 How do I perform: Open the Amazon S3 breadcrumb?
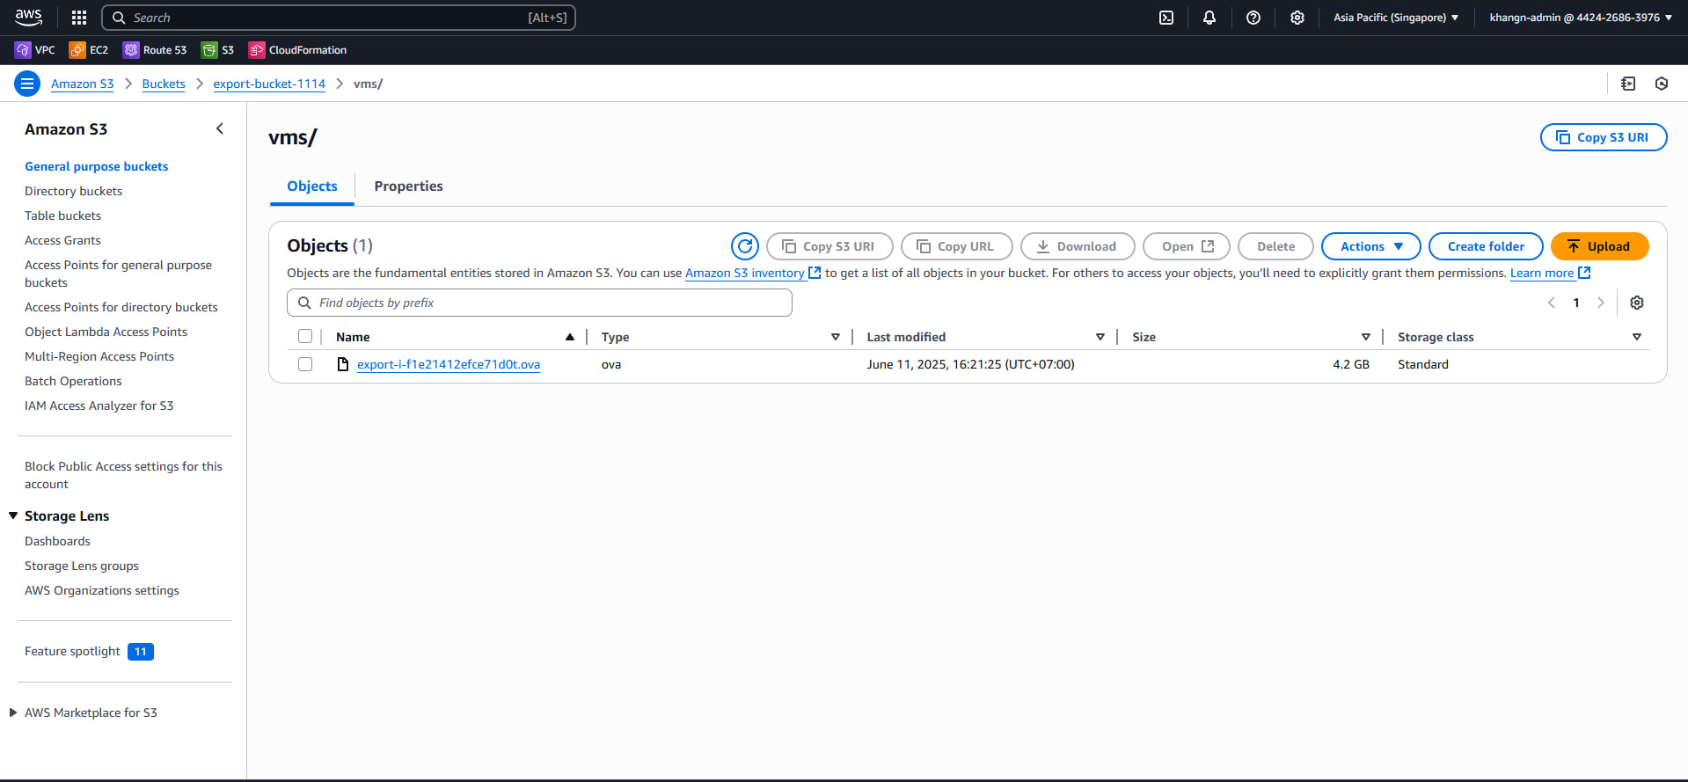pos(83,84)
